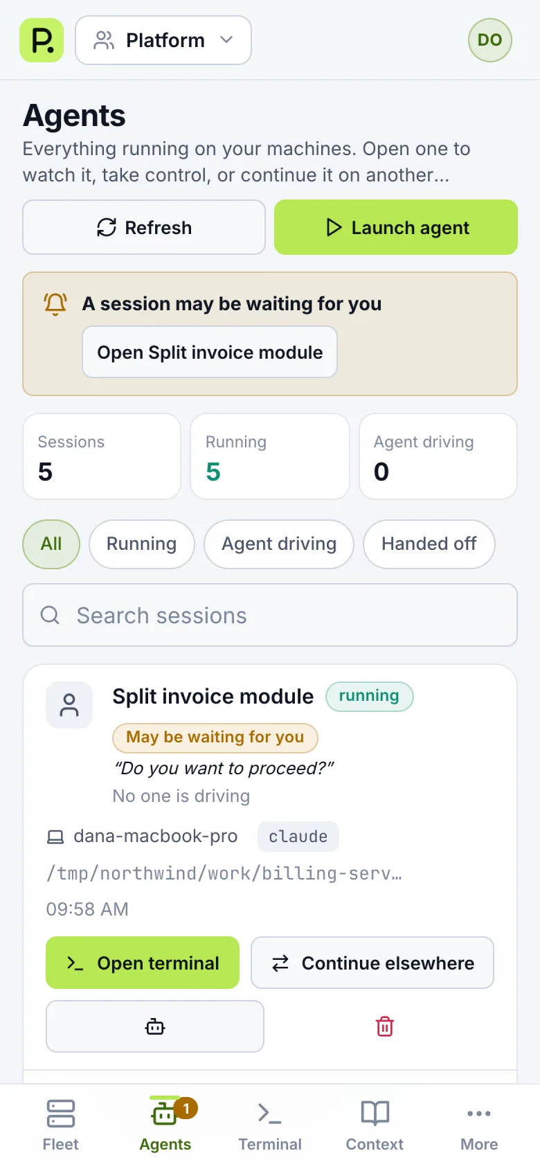
Task: Click the green P. app logo
Action: tap(42, 40)
